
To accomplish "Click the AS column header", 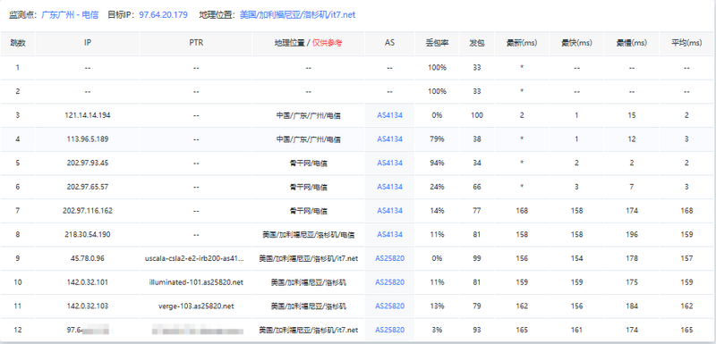I will pyautogui.click(x=389, y=43).
